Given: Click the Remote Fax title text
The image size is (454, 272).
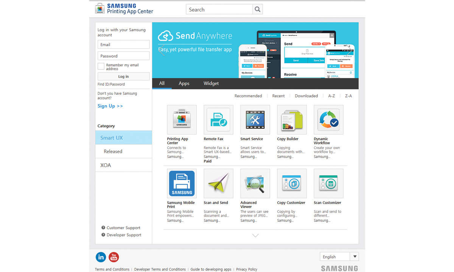Looking at the screenshot, I should point(213,139).
